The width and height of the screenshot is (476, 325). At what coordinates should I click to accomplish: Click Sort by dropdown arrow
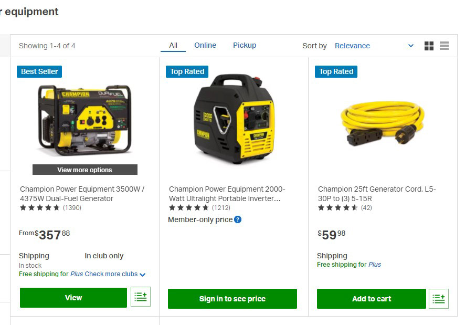tap(411, 46)
